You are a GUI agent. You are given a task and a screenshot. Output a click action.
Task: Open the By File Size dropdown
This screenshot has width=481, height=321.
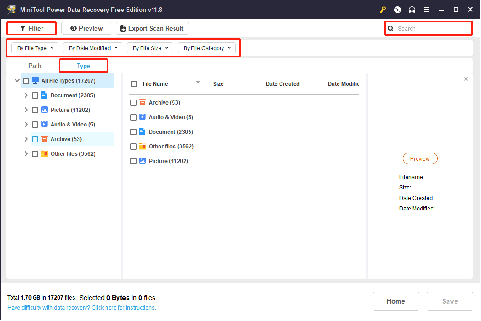coord(150,48)
